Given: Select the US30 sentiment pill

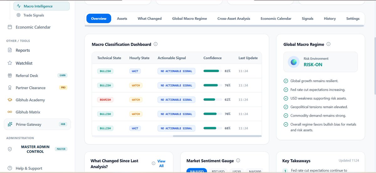Looking at the screenshot, I should coord(237,170).
